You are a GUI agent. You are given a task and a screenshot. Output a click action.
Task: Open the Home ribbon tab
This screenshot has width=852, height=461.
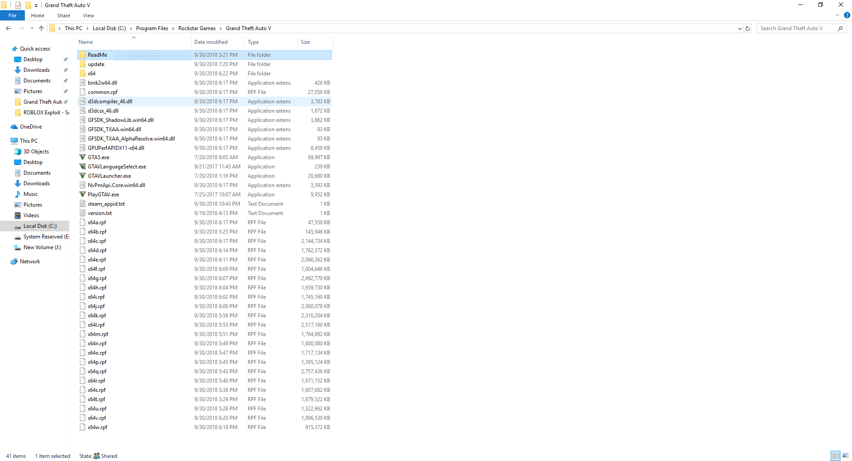(38, 16)
